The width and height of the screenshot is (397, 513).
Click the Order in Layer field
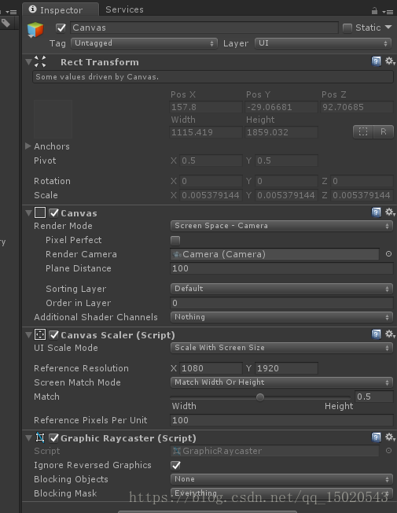click(x=281, y=303)
